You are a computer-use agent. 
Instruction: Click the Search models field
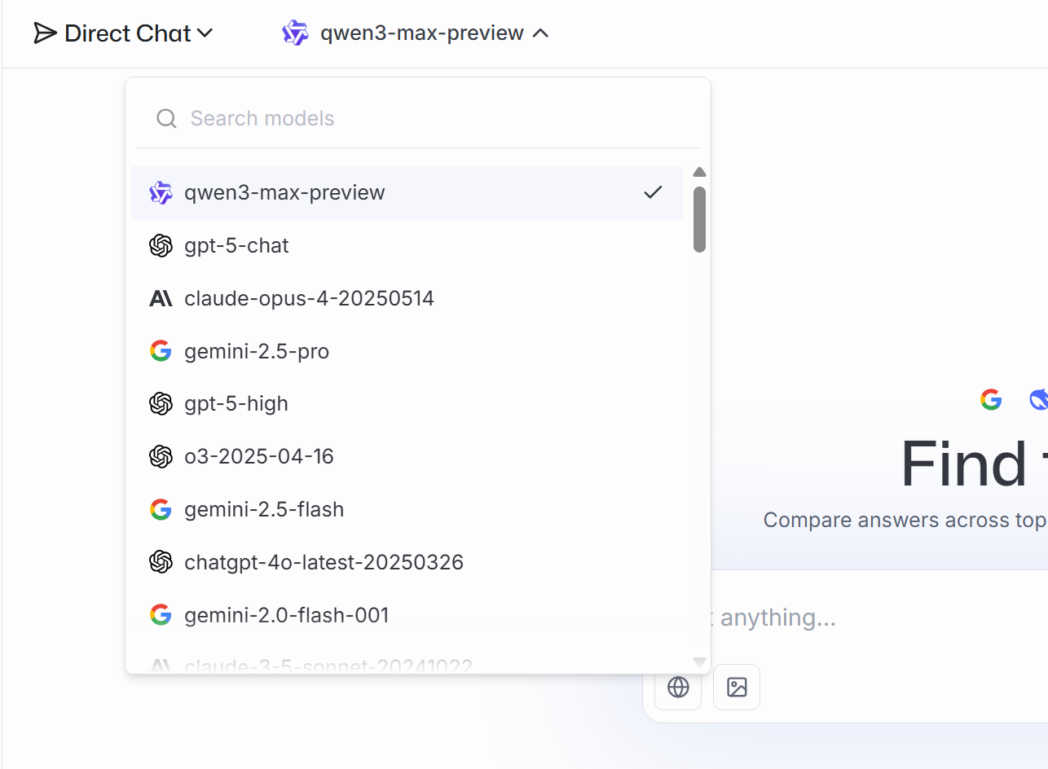point(417,118)
